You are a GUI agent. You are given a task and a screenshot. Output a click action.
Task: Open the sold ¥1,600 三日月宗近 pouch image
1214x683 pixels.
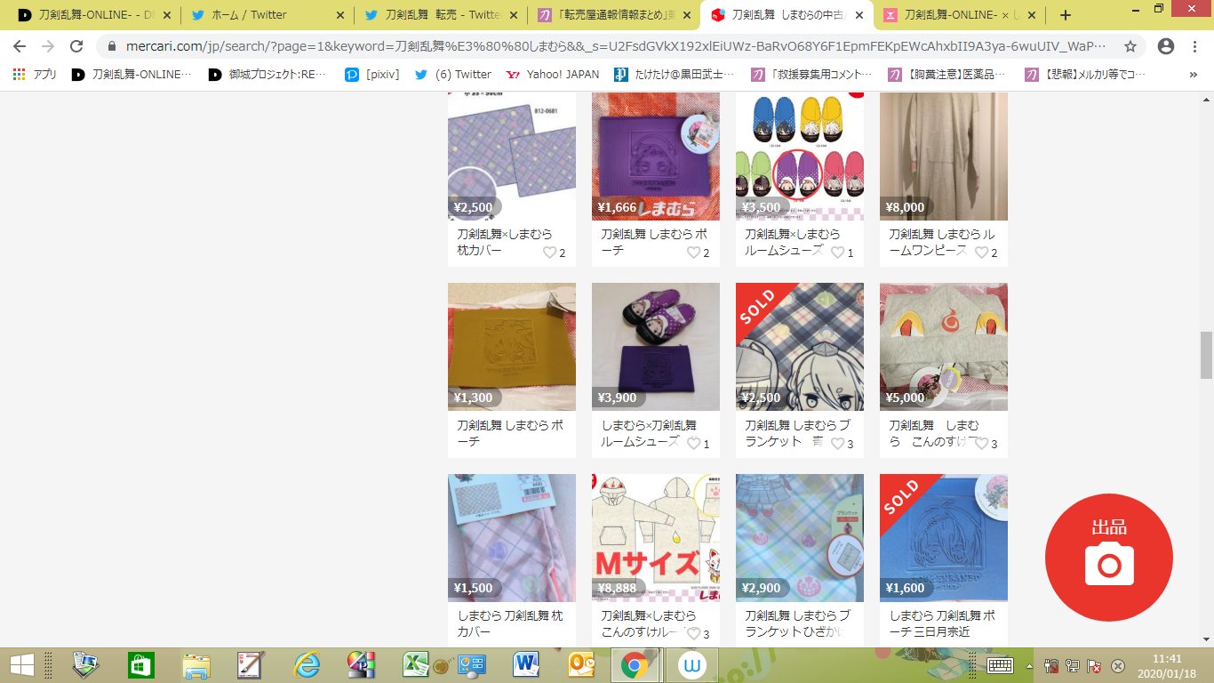point(944,538)
